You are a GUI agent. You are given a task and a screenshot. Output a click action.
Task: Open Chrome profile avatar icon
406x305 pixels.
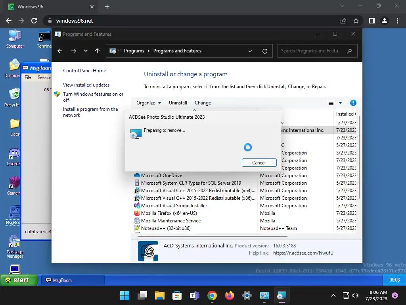pyautogui.click(x=385, y=21)
